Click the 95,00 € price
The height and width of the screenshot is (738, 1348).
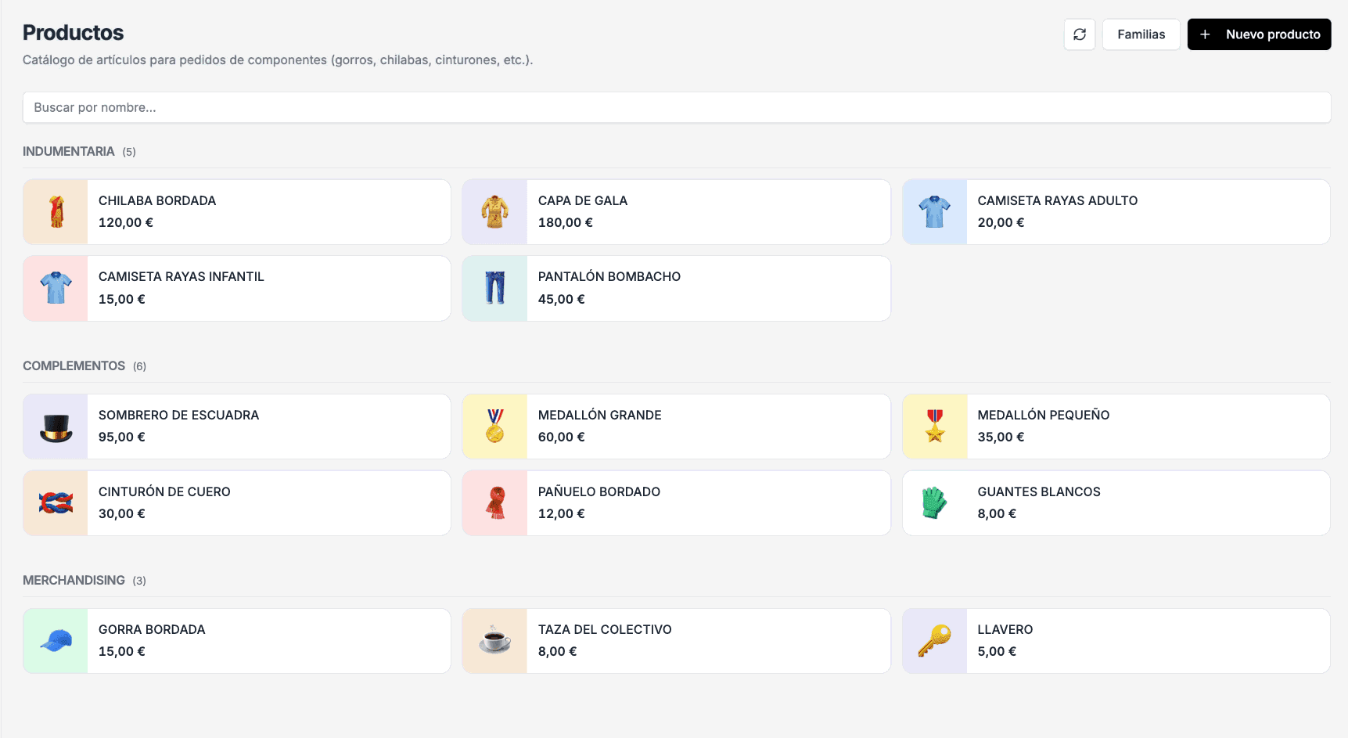pos(122,437)
